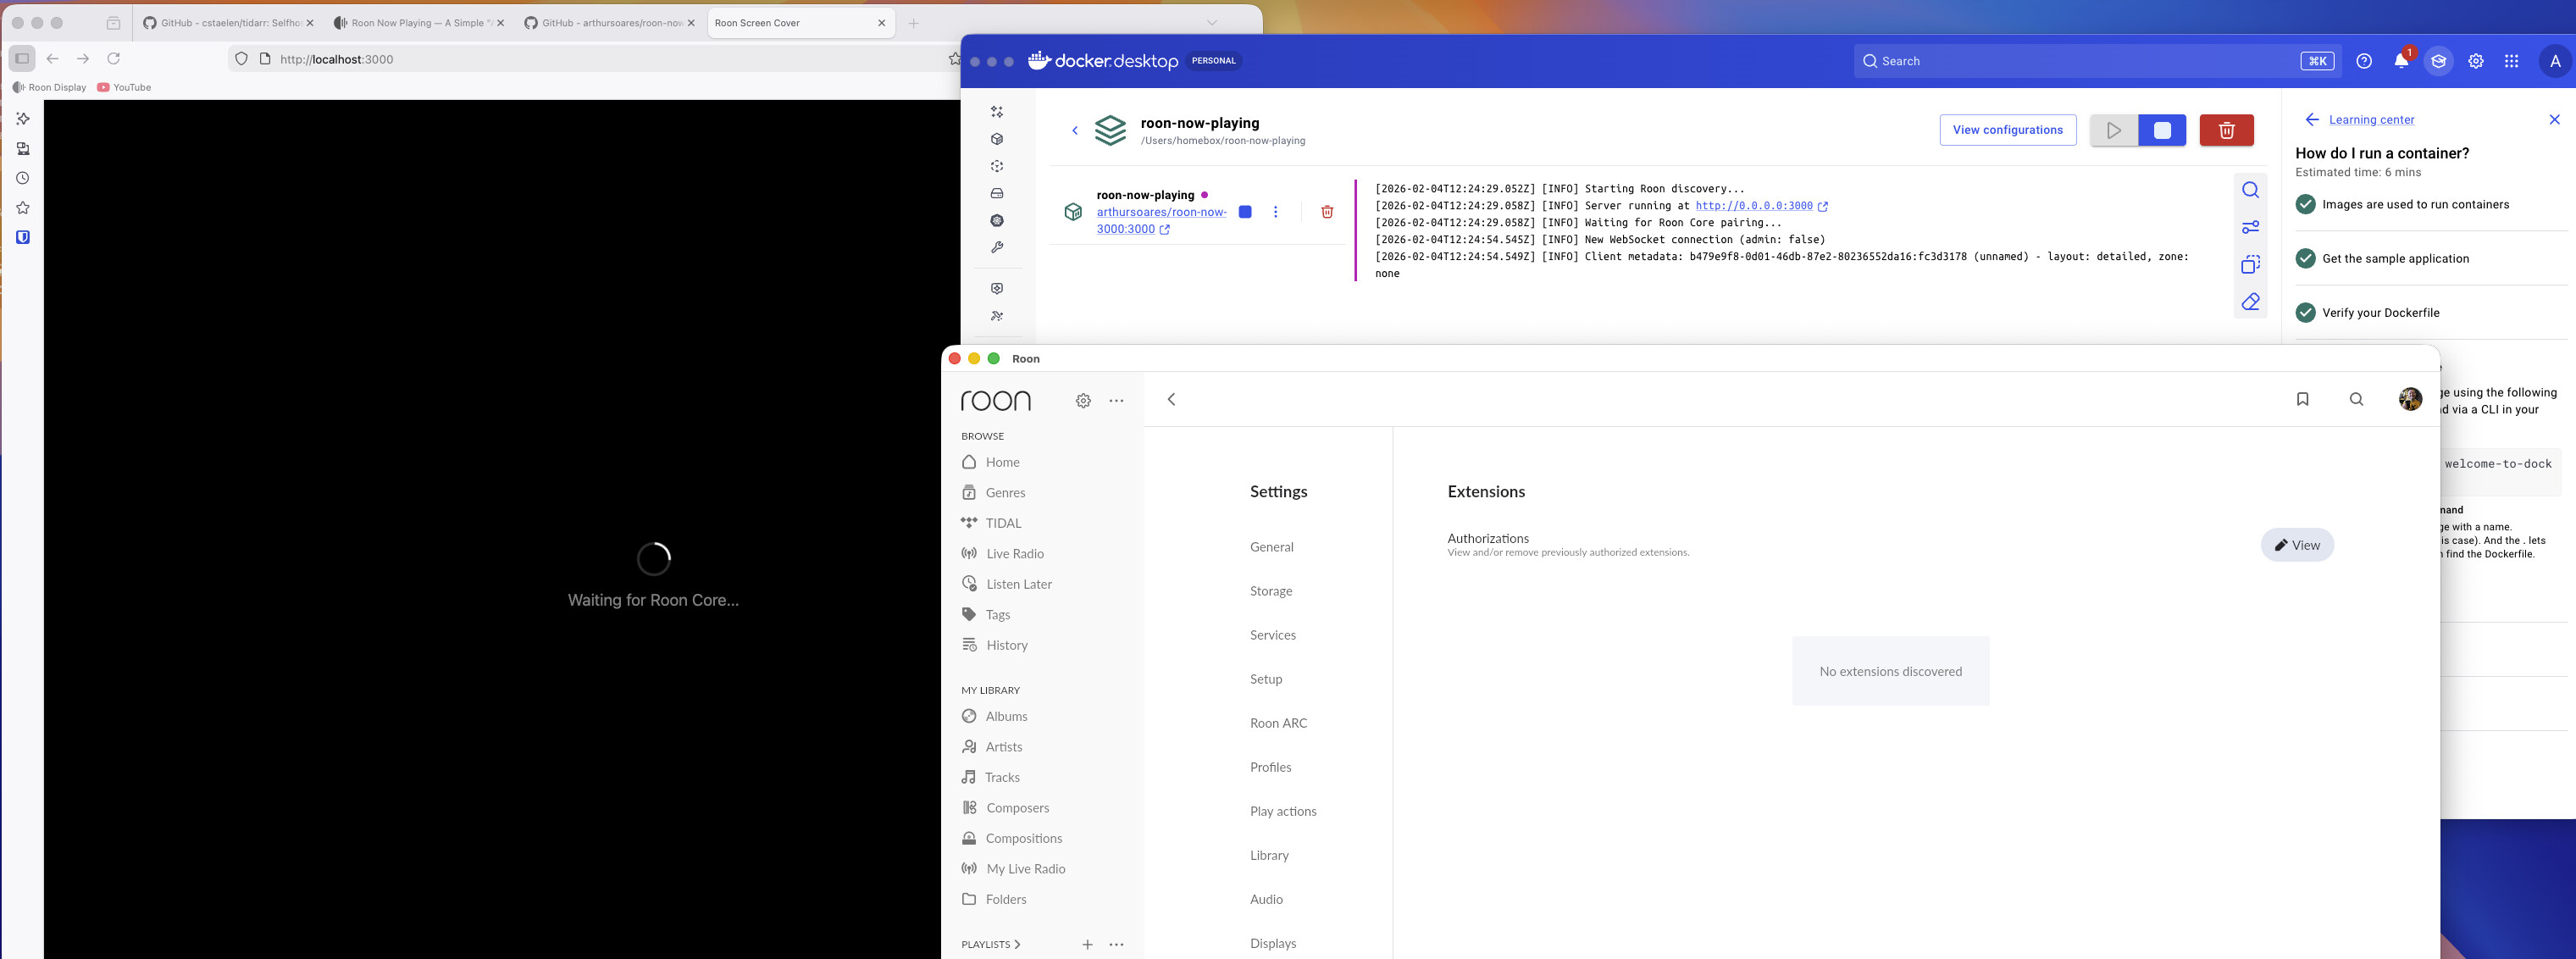This screenshot has width=2576, height=959.
Task: Open browser tabs list dropdown arrow
Action: click(x=1211, y=23)
